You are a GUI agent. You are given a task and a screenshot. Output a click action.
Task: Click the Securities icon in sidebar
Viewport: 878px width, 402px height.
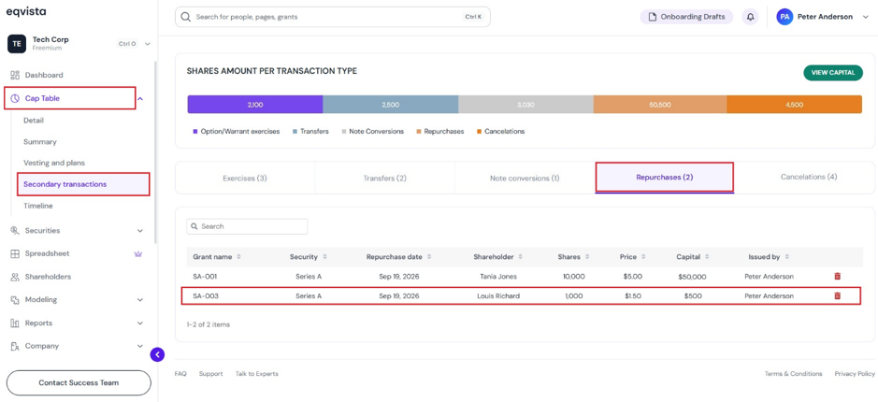(15, 231)
